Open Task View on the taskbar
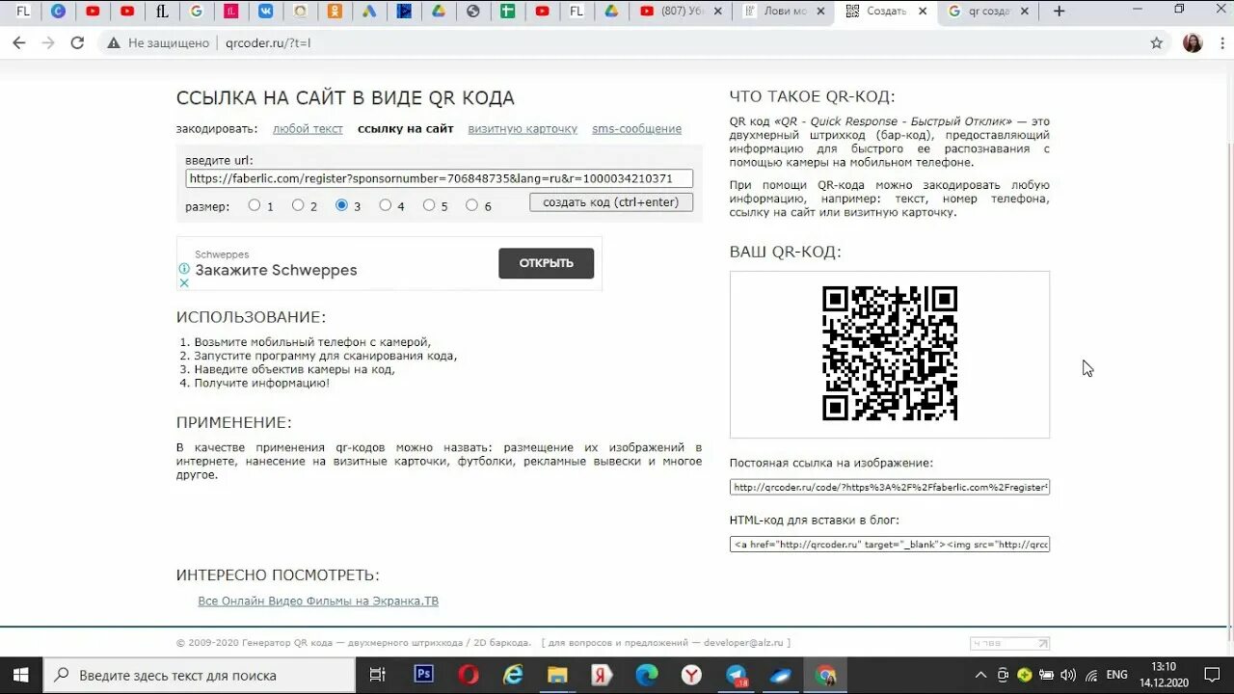Image resolution: width=1234 pixels, height=694 pixels. pyautogui.click(x=378, y=675)
